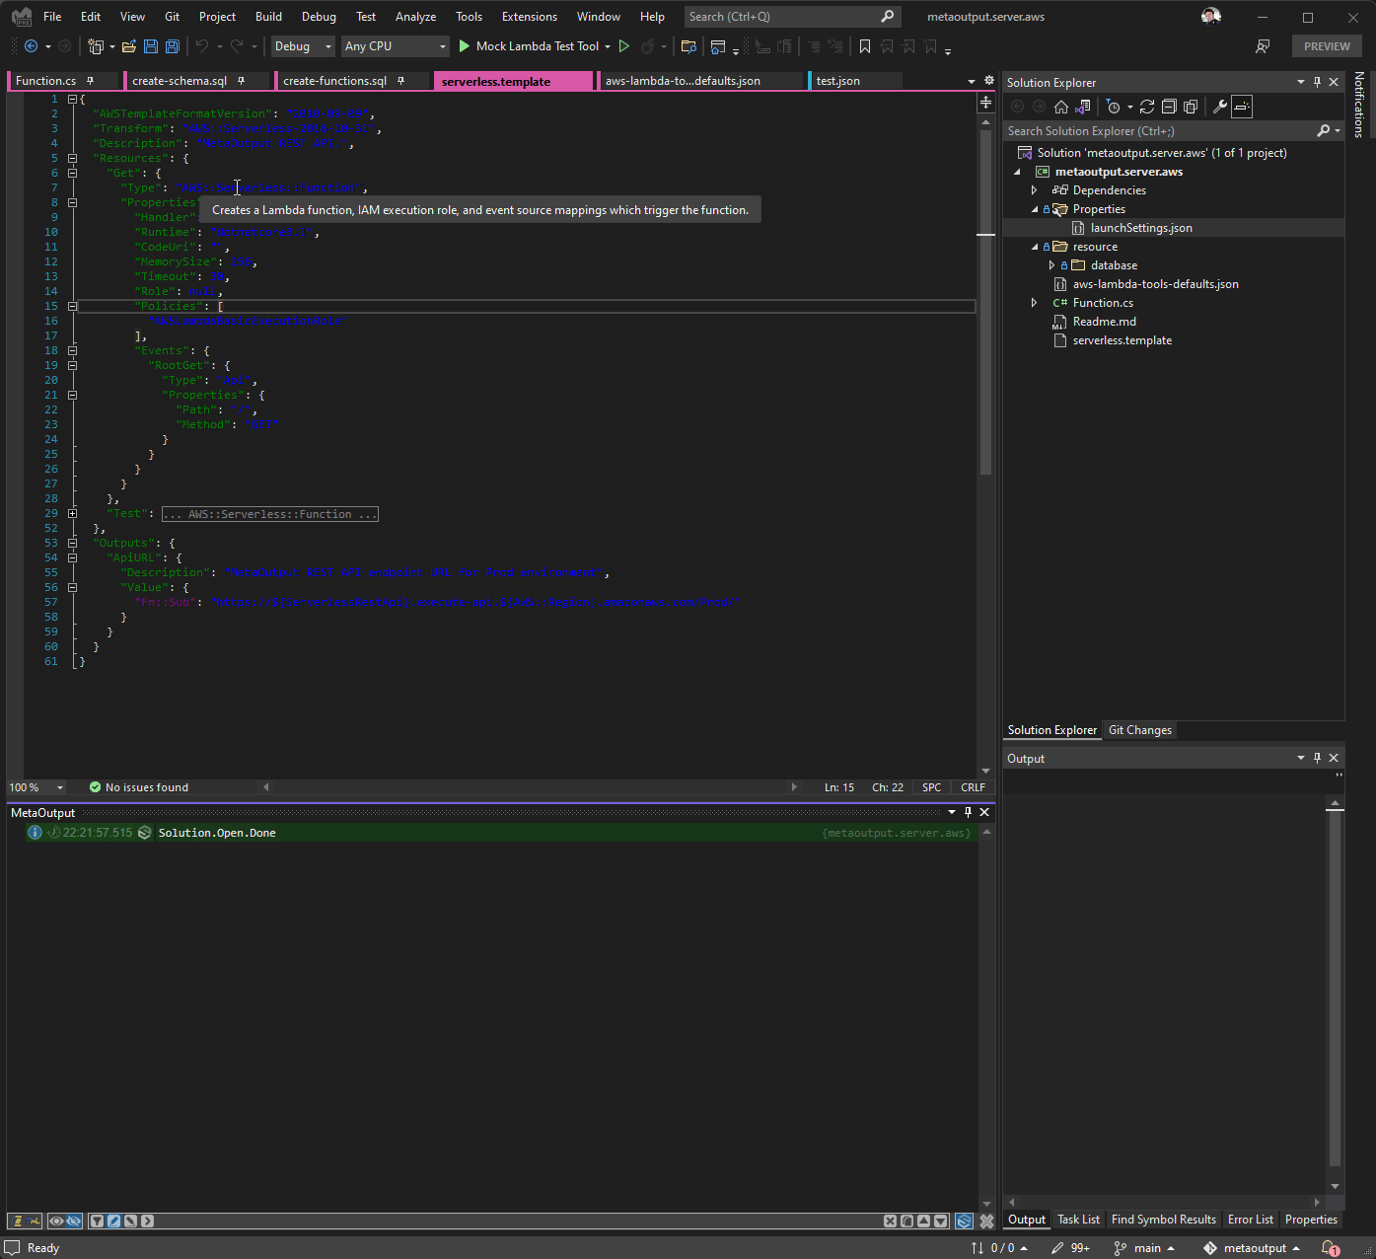Click the Home icon in Solution Explorer
Viewport: 1376px width, 1259px height.
[x=1060, y=107]
